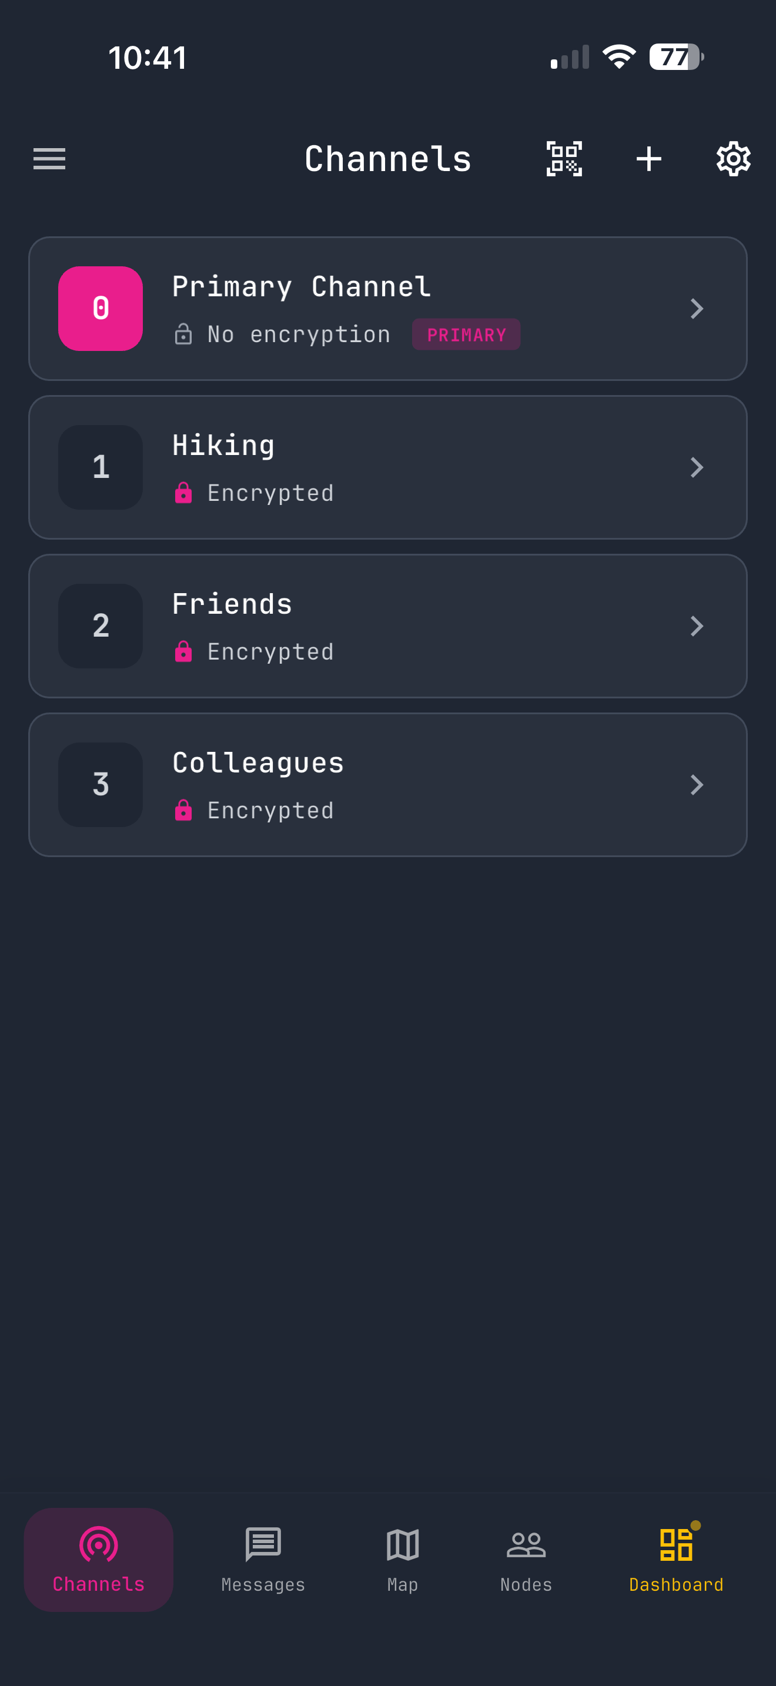Switch to the Messages tab

[x=263, y=1559]
